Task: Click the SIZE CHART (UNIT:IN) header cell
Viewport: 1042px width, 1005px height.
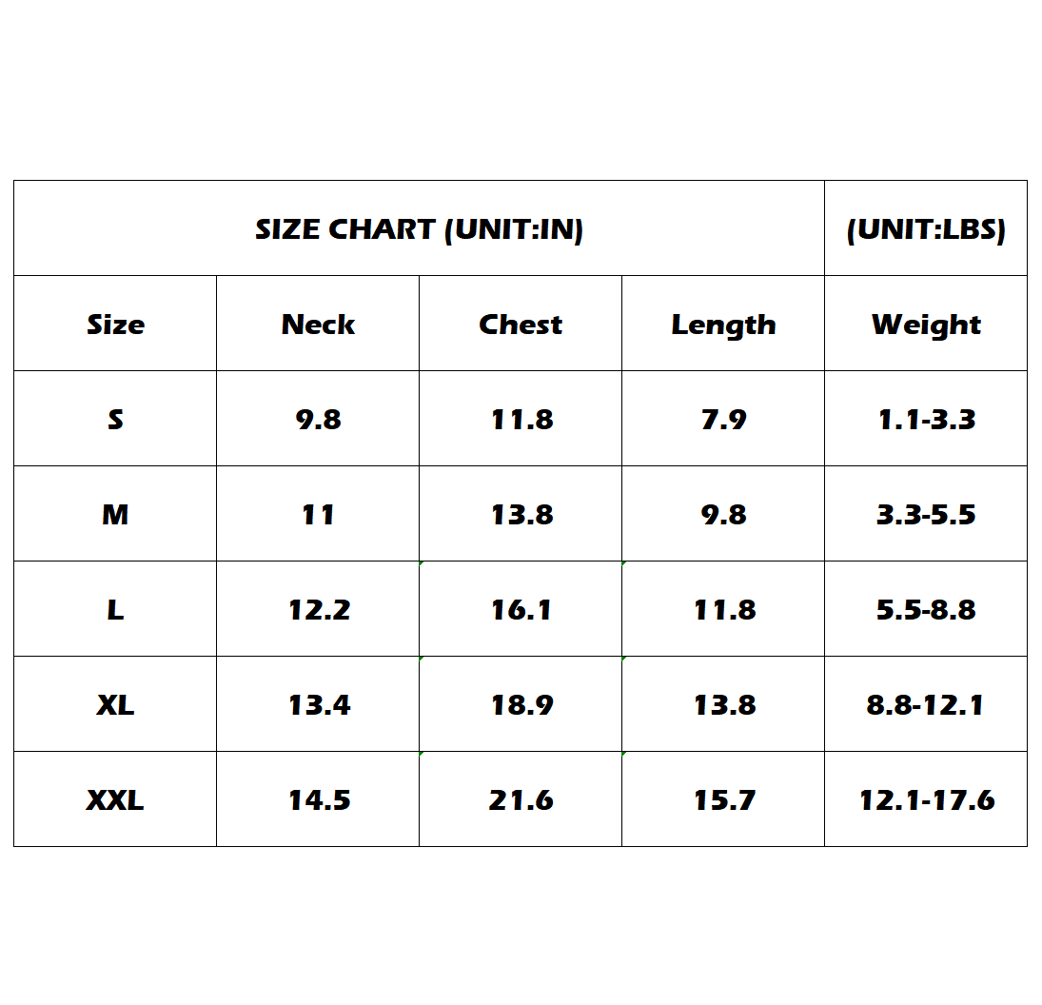Action: tap(420, 228)
